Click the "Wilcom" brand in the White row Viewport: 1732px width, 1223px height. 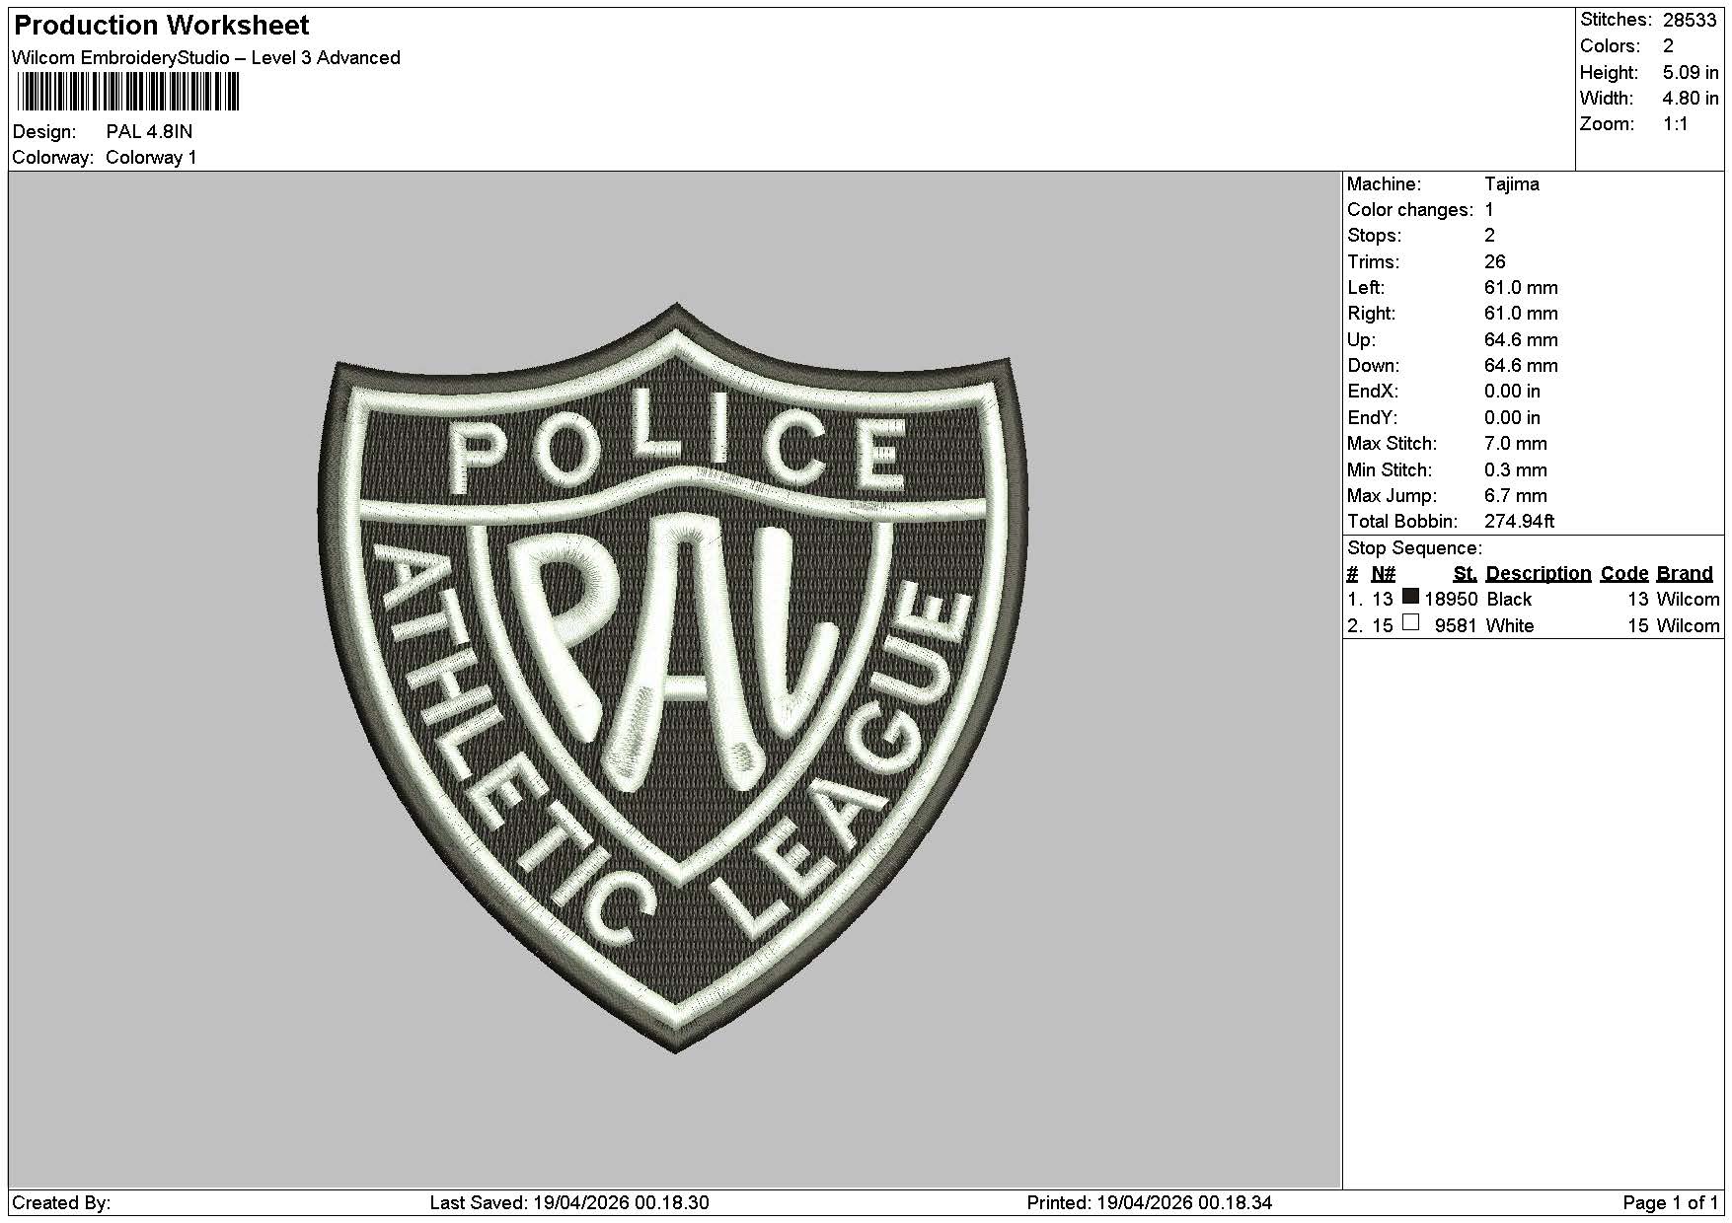1688,626
